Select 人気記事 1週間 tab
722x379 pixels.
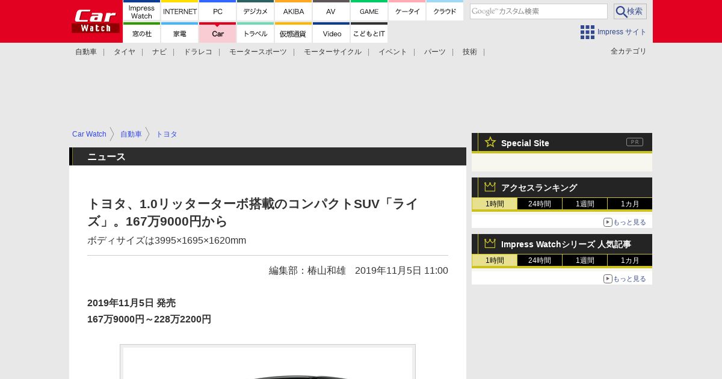point(585,260)
